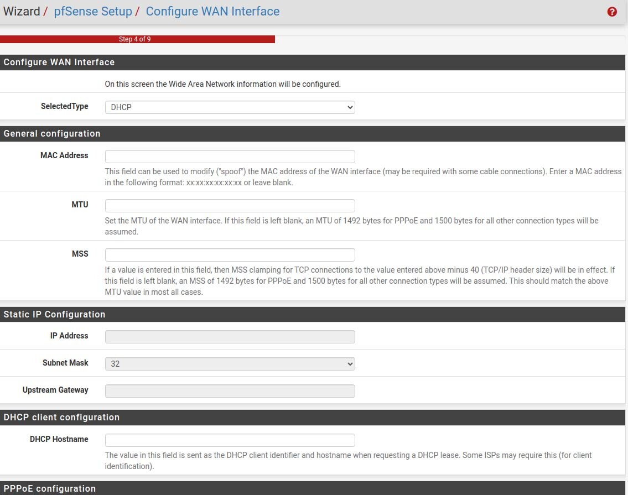This screenshot has height=495, width=628.
Task: Click the IP Address label
Action: [x=69, y=336]
